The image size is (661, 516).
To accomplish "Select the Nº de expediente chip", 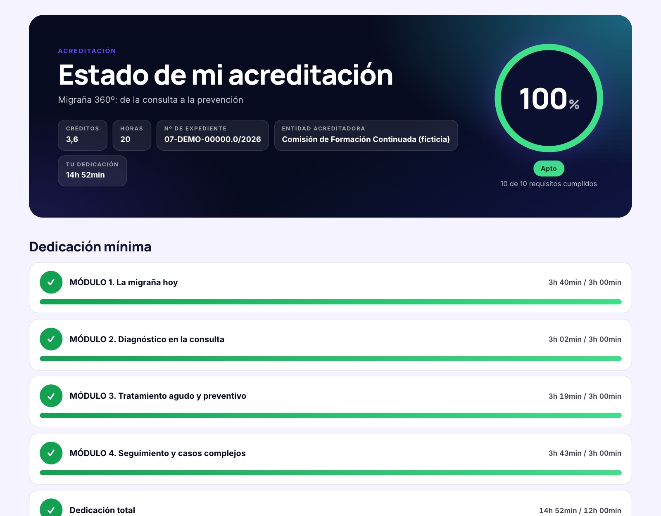I will click(213, 135).
